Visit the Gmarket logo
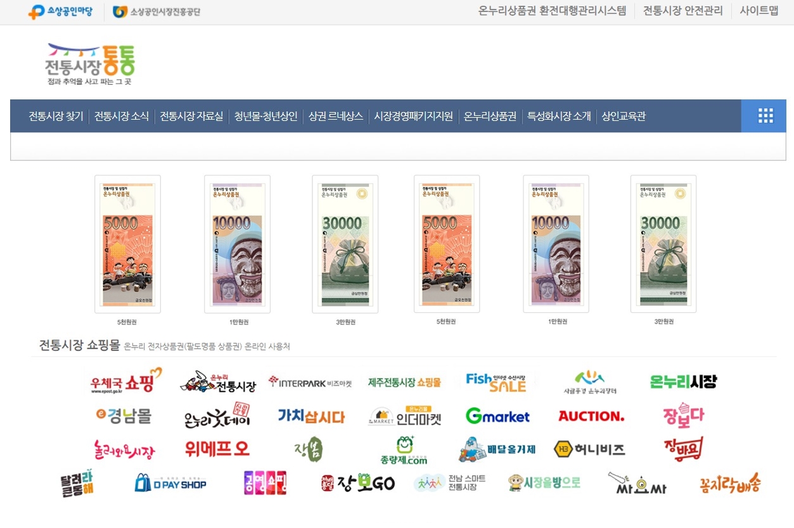This screenshot has height=528, width=794. [x=497, y=416]
